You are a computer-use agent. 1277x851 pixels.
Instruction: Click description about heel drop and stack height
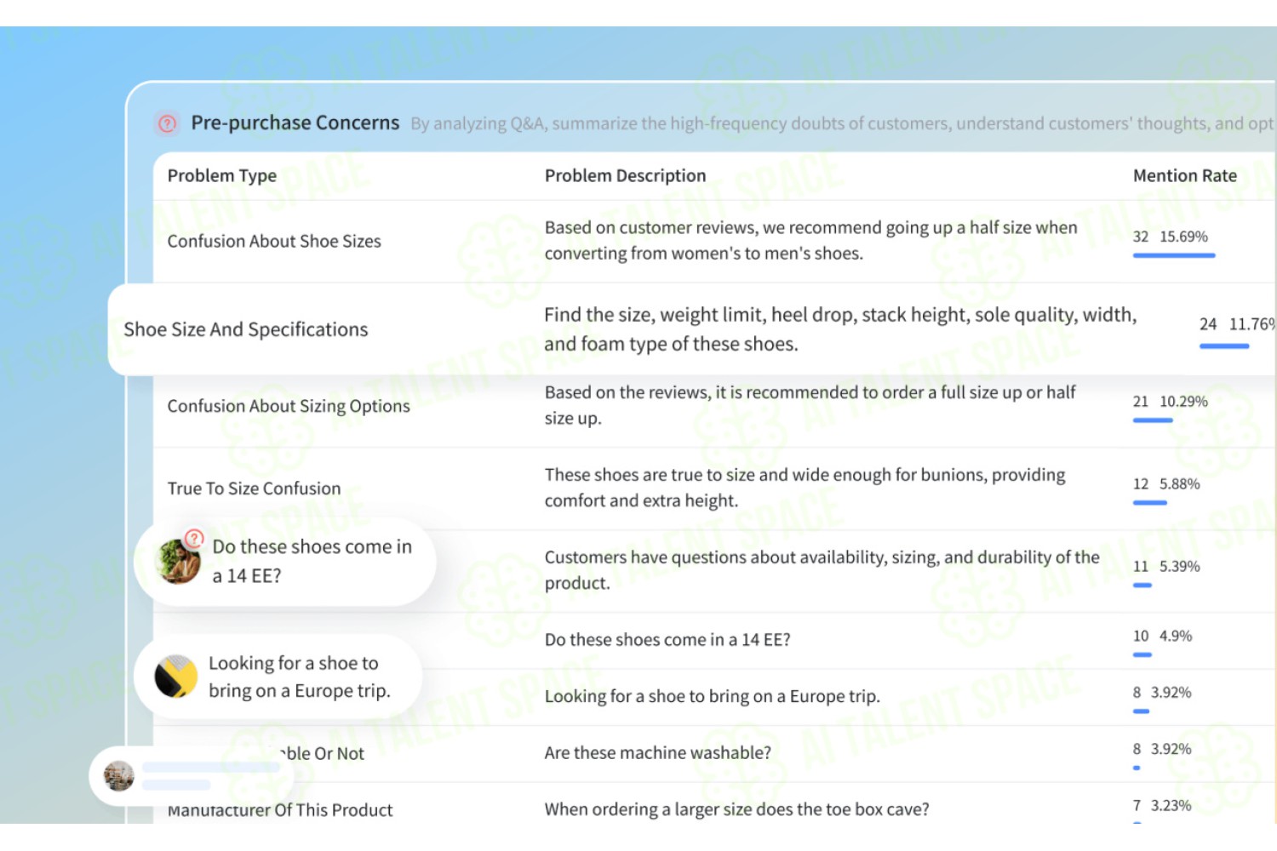coord(841,329)
